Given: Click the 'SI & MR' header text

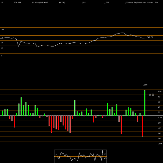Looking at the screenshot, I should 17,3.
